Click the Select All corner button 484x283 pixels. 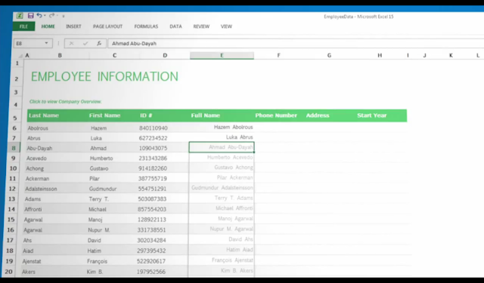20,55
